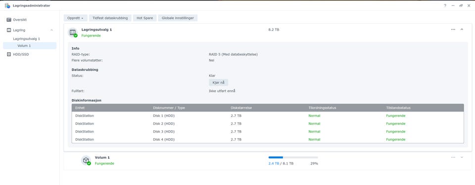Click the Lagringsadministrator app icon in title bar

click(7, 5)
